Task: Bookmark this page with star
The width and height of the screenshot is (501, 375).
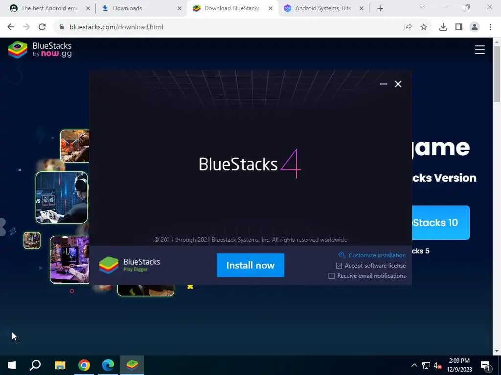Action: click(424, 27)
